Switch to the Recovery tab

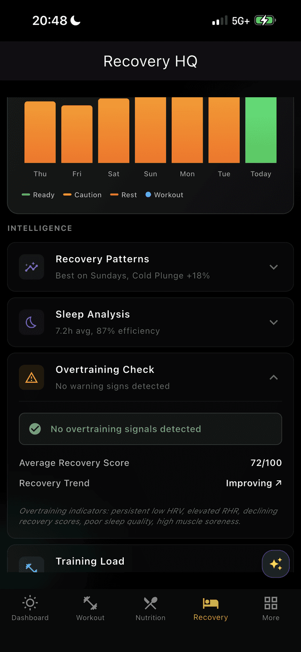210,608
